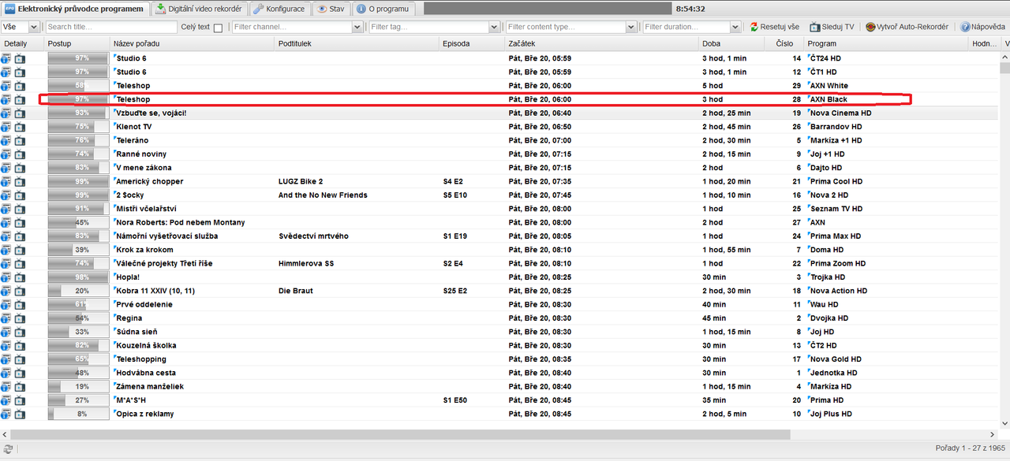Click the TV icon for Ranné noviny
Image resolution: width=1010 pixels, height=461 pixels.
click(x=20, y=154)
